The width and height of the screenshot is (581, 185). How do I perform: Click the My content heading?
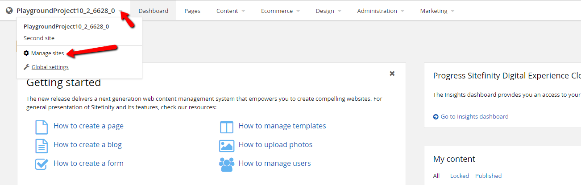[454, 159]
